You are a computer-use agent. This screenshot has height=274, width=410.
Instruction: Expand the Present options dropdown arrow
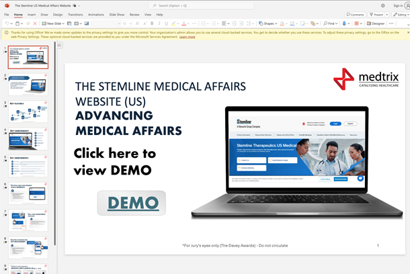point(387,15)
